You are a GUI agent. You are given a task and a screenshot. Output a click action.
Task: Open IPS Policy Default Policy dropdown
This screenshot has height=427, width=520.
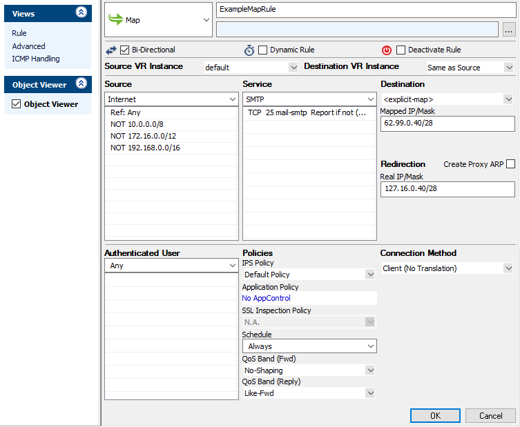(309, 275)
